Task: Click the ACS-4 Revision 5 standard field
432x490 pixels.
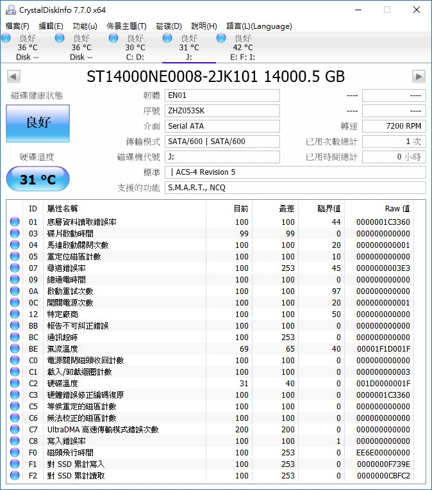Action: point(295,172)
